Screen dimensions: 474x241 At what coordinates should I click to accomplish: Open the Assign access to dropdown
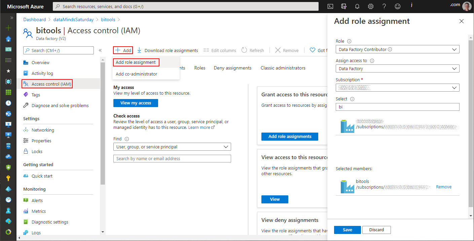point(397,68)
